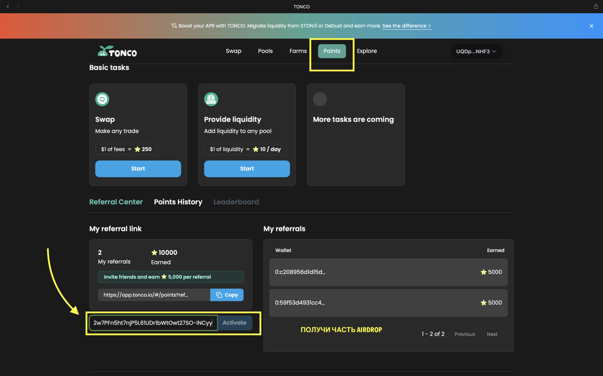The image size is (603, 376).
Task: Click the referral link URL field
Action: coord(154,295)
